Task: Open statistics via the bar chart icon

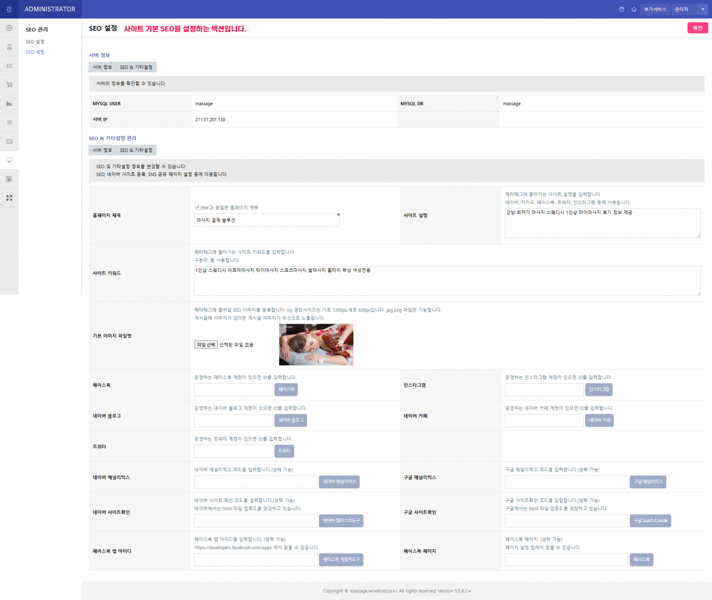Action: [9, 104]
